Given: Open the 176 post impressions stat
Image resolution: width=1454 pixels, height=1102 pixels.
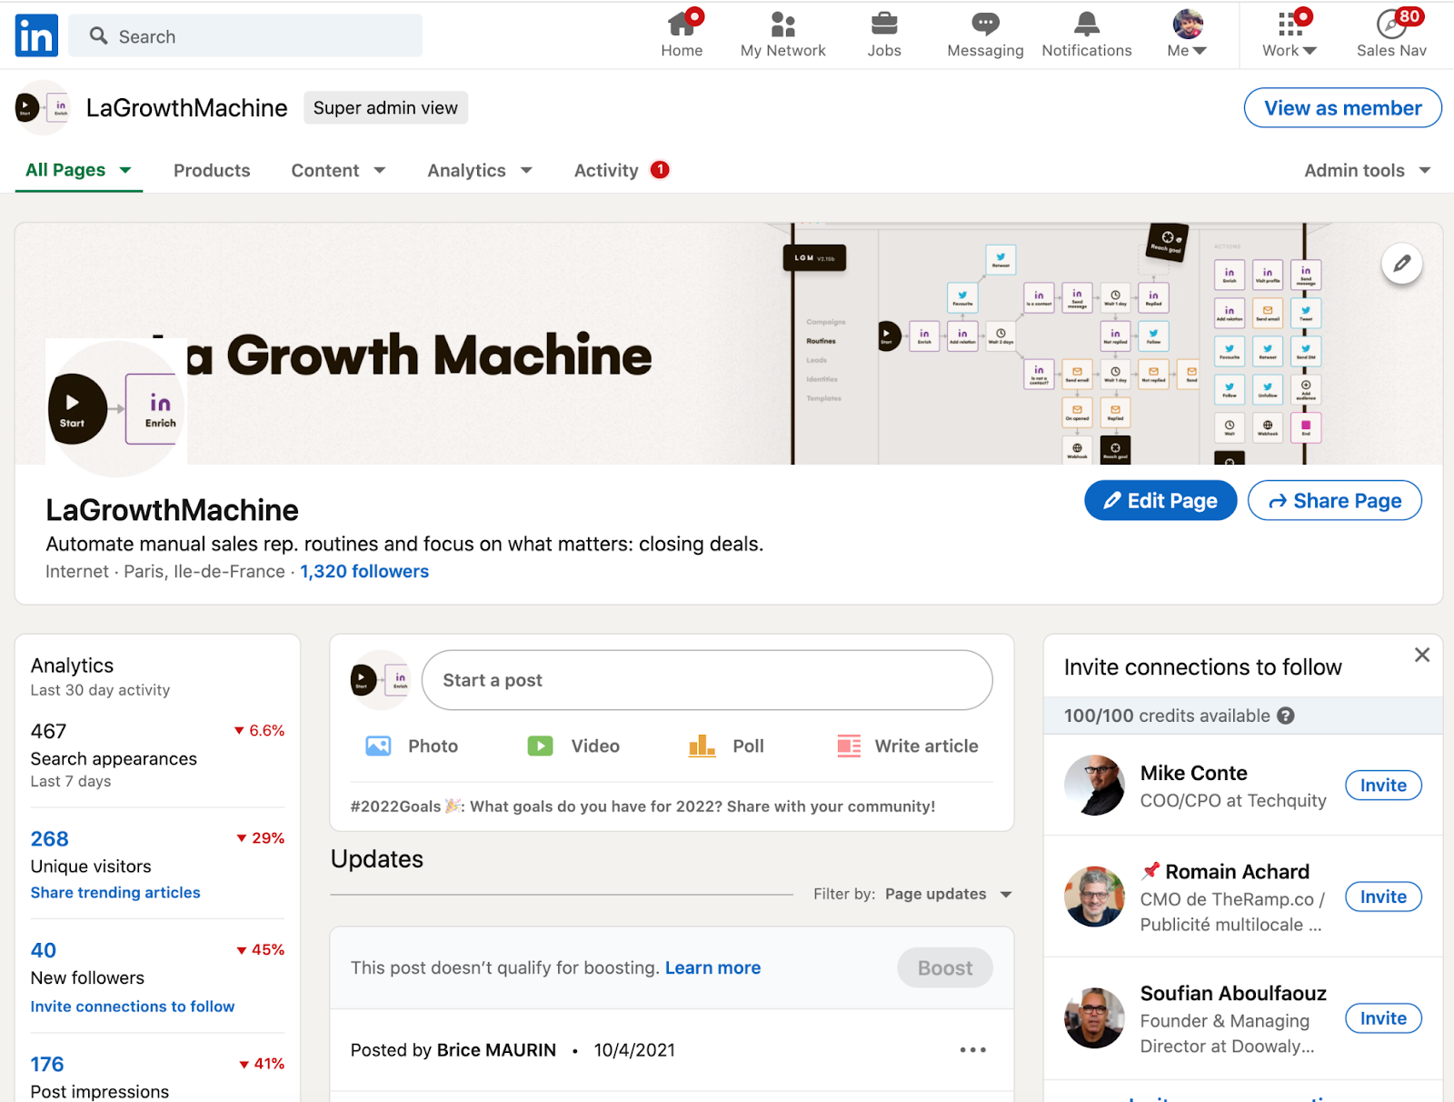Looking at the screenshot, I should pyautogui.click(x=47, y=1065).
